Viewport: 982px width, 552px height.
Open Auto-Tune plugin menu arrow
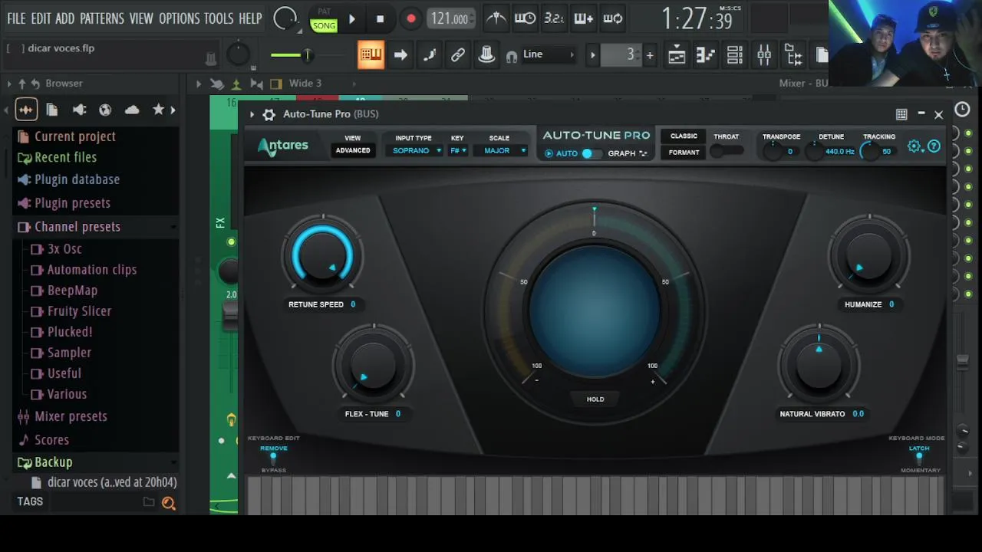pyautogui.click(x=252, y=114)
